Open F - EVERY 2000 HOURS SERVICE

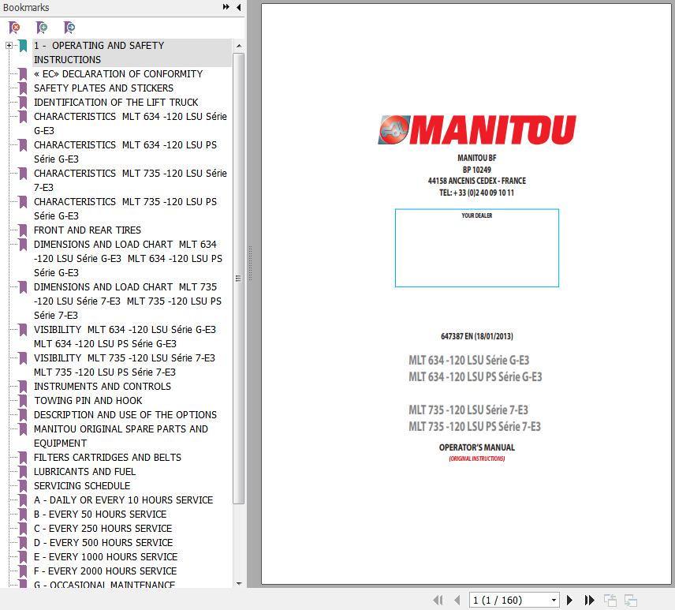pos(106,571)
